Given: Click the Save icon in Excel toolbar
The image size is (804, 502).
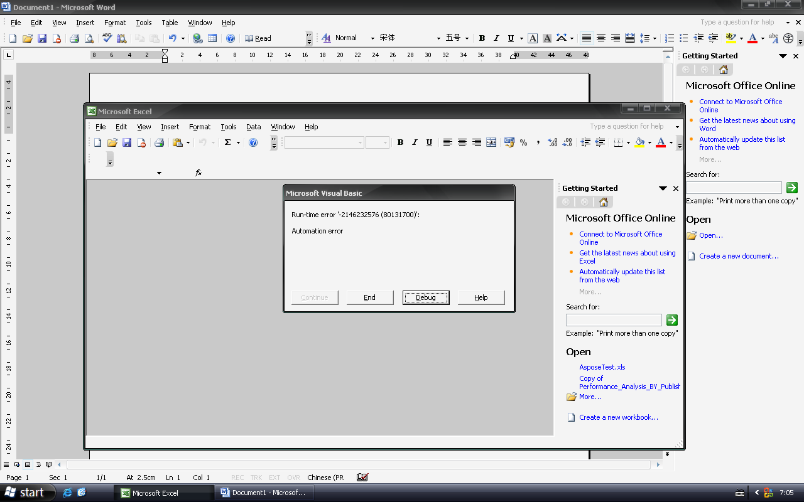Looking at the screenshot, I should pos(127,142).
